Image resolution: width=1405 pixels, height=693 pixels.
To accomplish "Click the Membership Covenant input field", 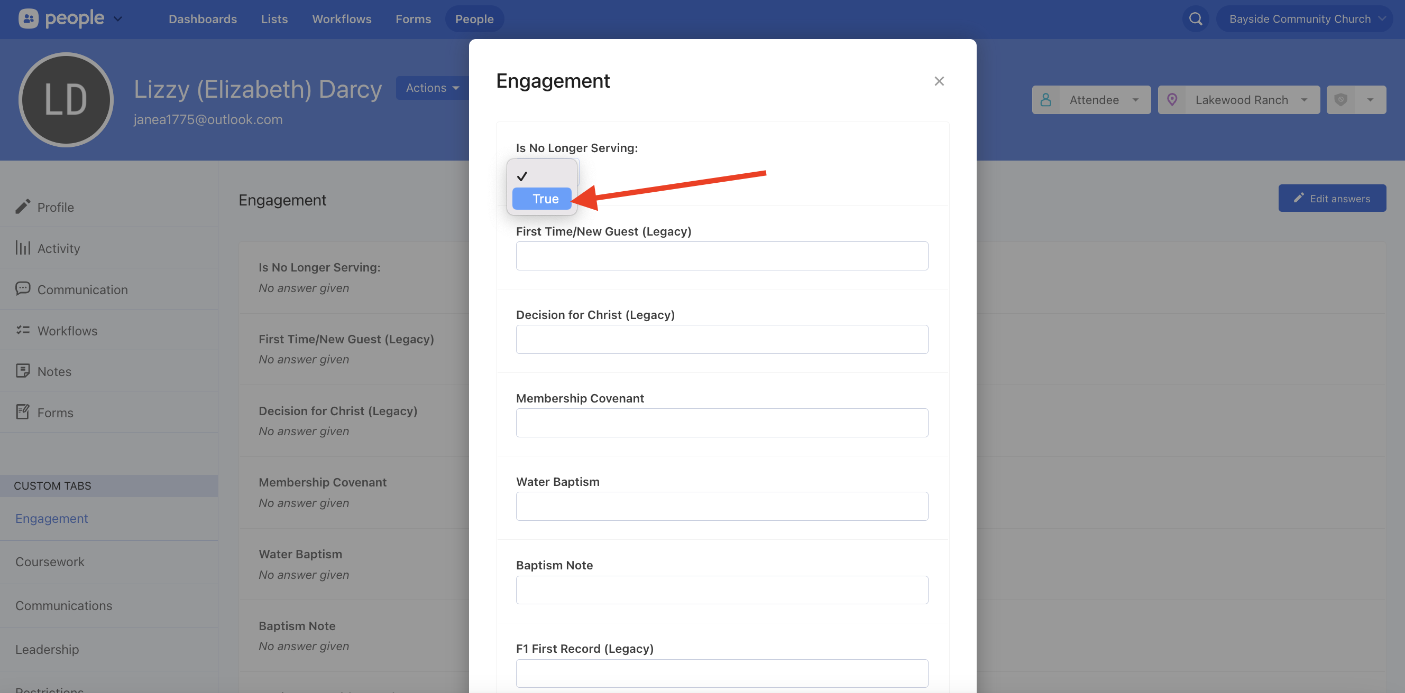I will tap(722, 423).
